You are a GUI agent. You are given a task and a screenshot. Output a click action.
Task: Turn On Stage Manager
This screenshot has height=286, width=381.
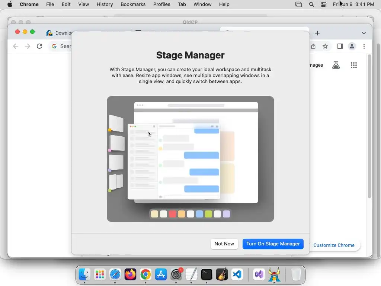tap(273, 244)
